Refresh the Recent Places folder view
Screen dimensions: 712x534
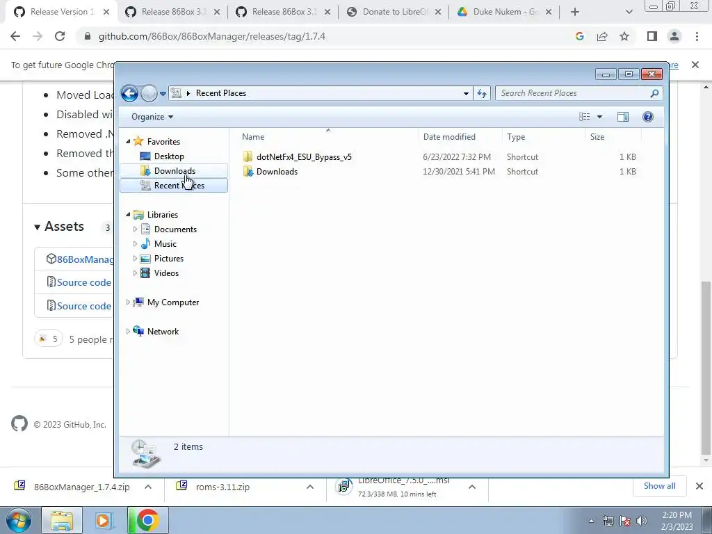click(481, 94)
